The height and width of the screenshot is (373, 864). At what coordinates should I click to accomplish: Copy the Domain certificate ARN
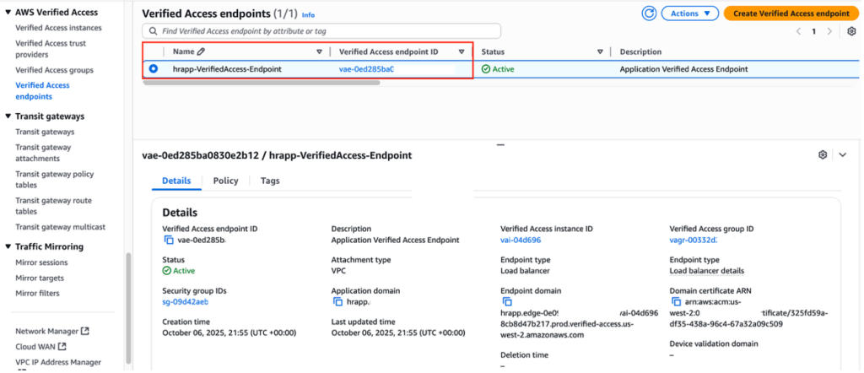676,302
